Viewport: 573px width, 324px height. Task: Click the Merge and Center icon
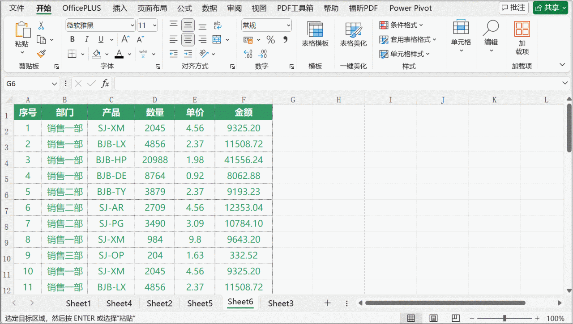coord(217,39)
